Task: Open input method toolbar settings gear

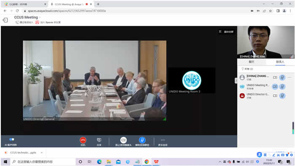Action: pyautogui.click(x=292, y=155)
